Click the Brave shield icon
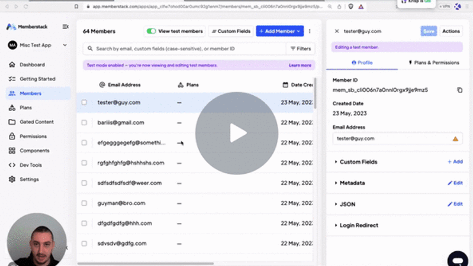The image size is (473, 266). coord(350,7)
